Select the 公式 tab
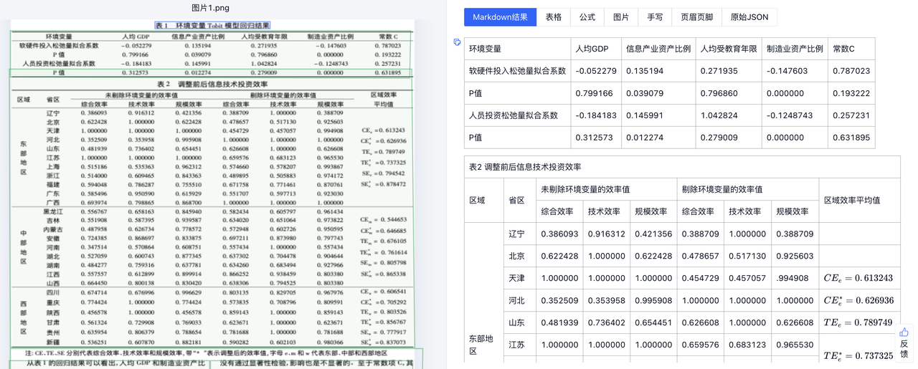The width and height of the screenshot is (918, 369). pos(587,17)
